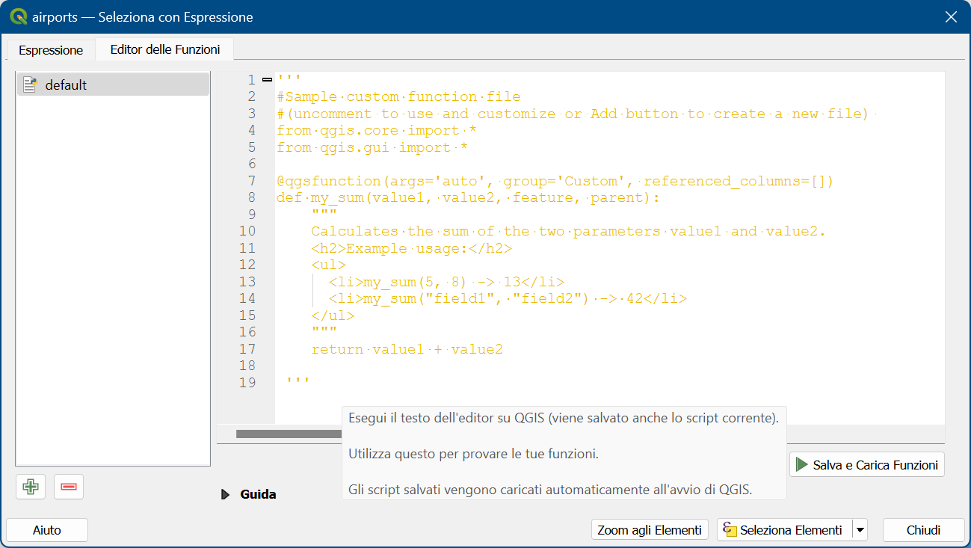Click the 'return value1 + value2' line
Viewport: 971px width, 548px height.
click(407, 349)
